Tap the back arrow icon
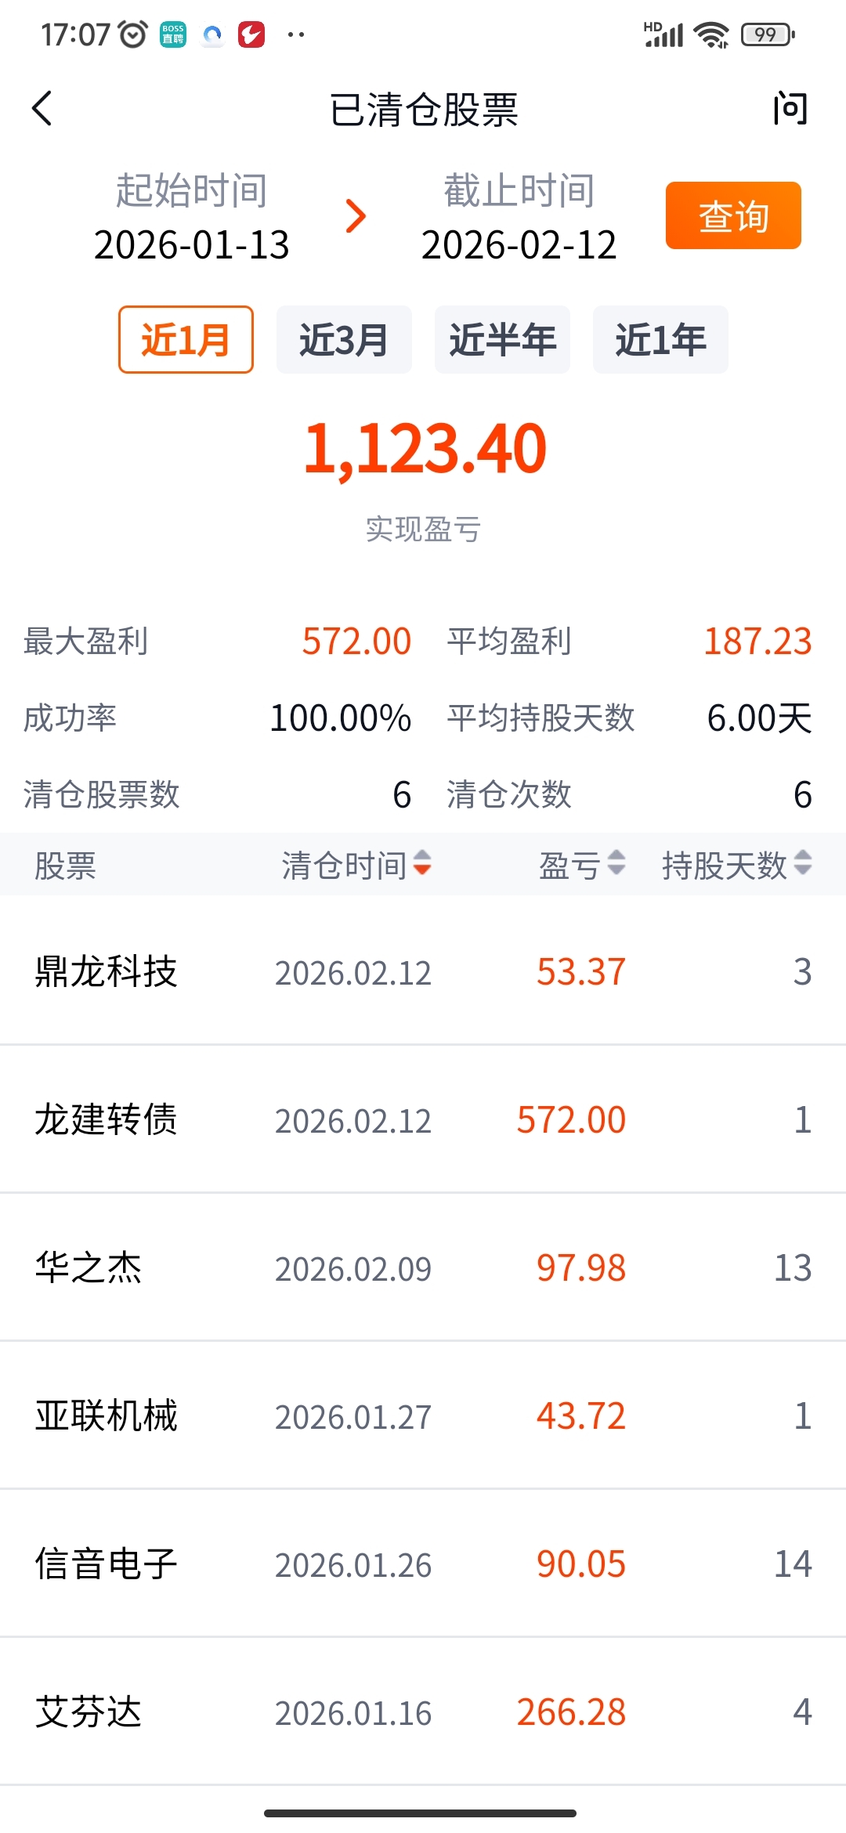Image resolution: width=846 pixels, height=1833 pixels. 42,108
